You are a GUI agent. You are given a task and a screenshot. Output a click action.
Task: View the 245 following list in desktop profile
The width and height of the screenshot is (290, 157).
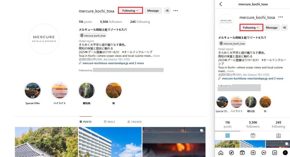[x=140, y=22]
